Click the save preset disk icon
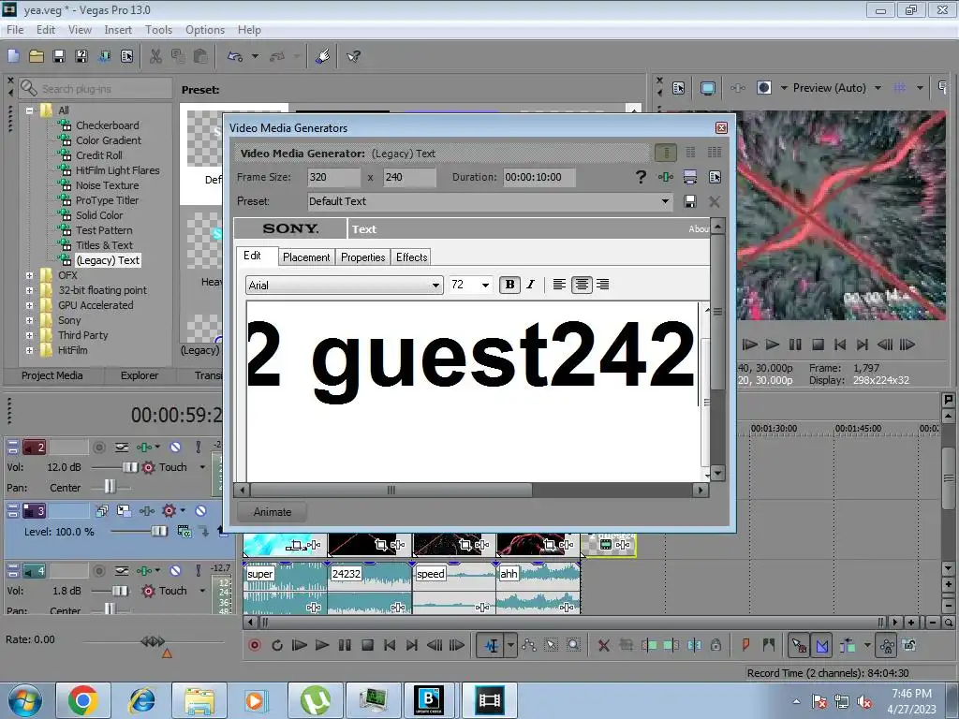The height and width of the screenshot is (719, 959). pos(690,201)
